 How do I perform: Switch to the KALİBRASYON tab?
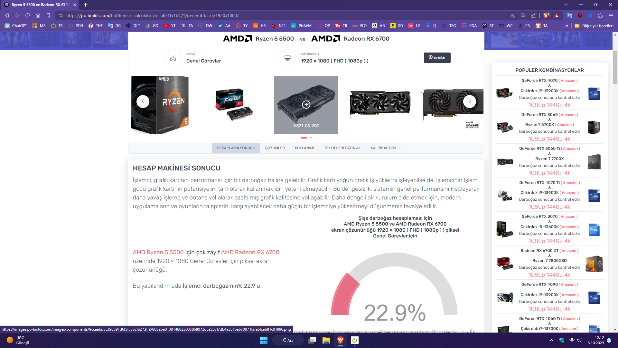[x=383, y=148]
